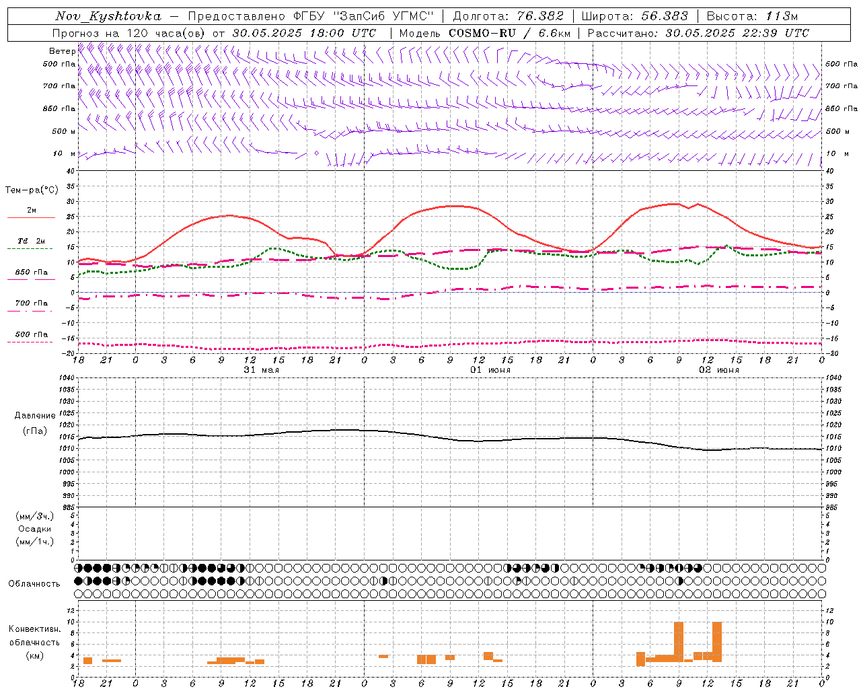
Task: Select the 'Широта: 56.383' value
Action: 634,16
